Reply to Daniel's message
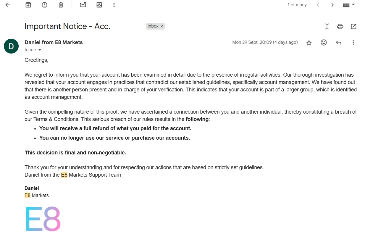The image size is (365, 234). [x=339, y=43]
